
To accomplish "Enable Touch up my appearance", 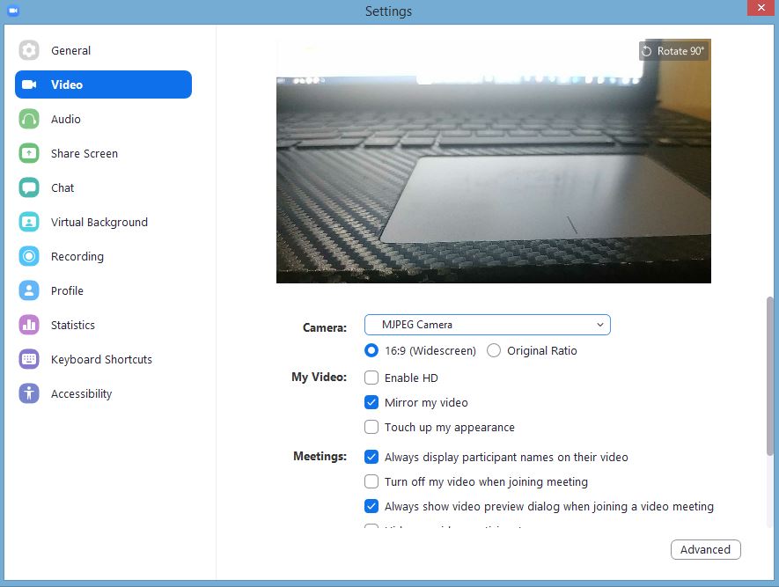I will (x=371, y=427).
